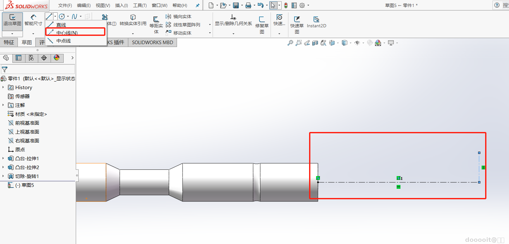The width and height of the screenshot is (509, 244).
Task: Switch to the 草图 (Sketch) tab
Action: tap(27, 43)
